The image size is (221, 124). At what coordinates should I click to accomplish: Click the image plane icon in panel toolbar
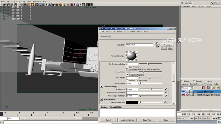(x=16, y=5)
